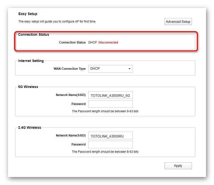
Task: Click the red Disconnected status text
Action: click(108, 42)
